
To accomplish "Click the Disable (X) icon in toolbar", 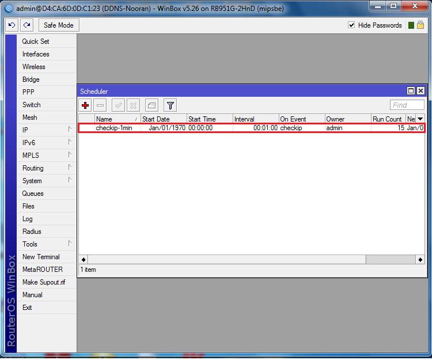I will click(x=133, y=105).
